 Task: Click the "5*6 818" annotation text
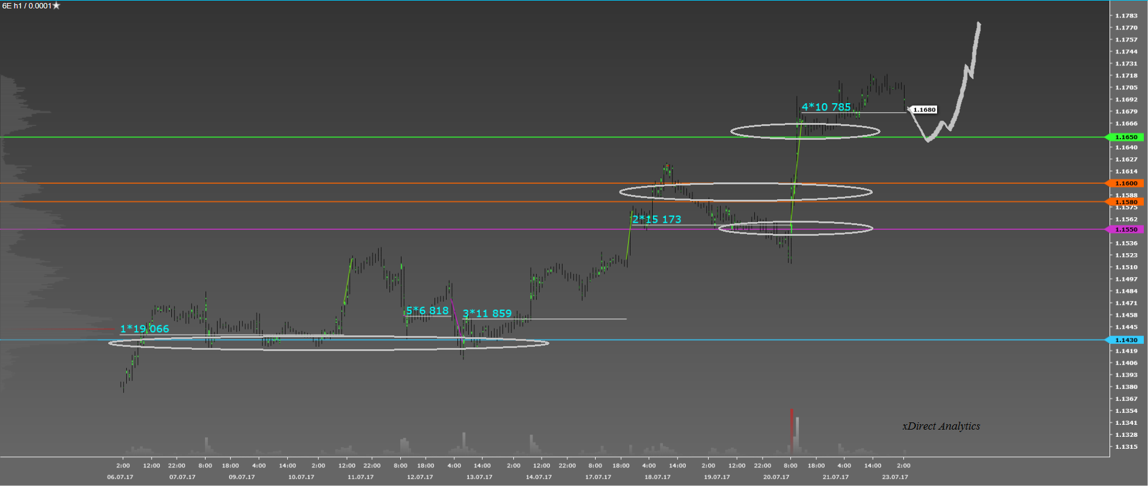(x=427, y=311)
